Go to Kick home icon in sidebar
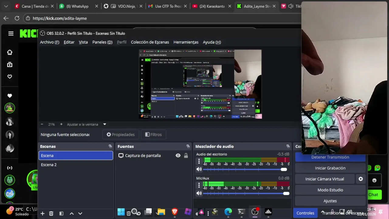Screen dimensions: 389x219 coord(10,52)
